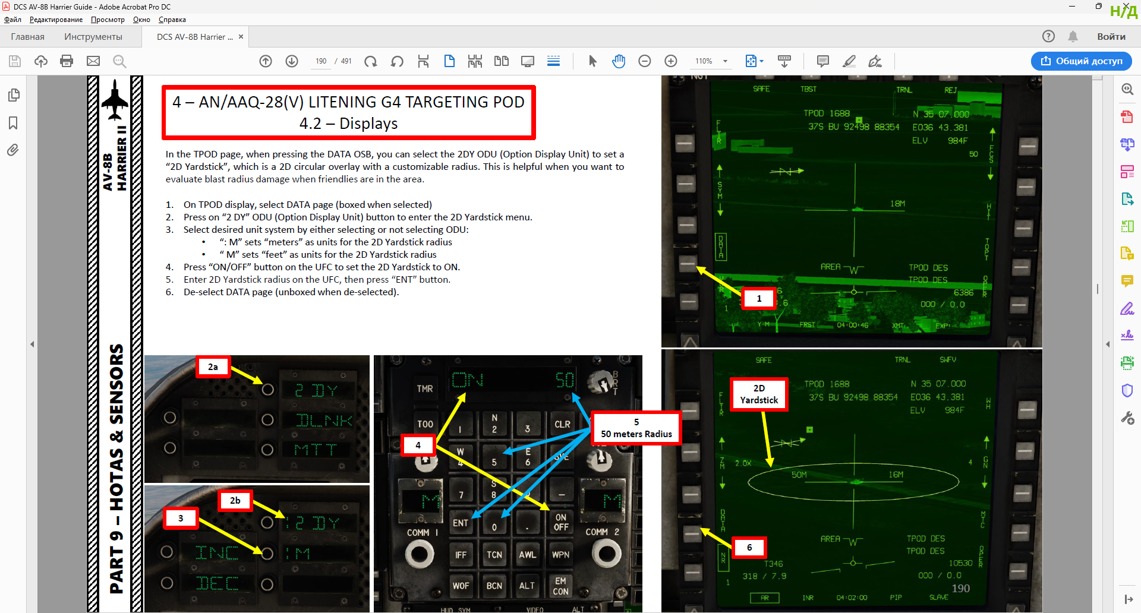Select the DCS AV-8B Harrier document tab
The height and width of the screenshot is (613, 1141).
point(194,37)
